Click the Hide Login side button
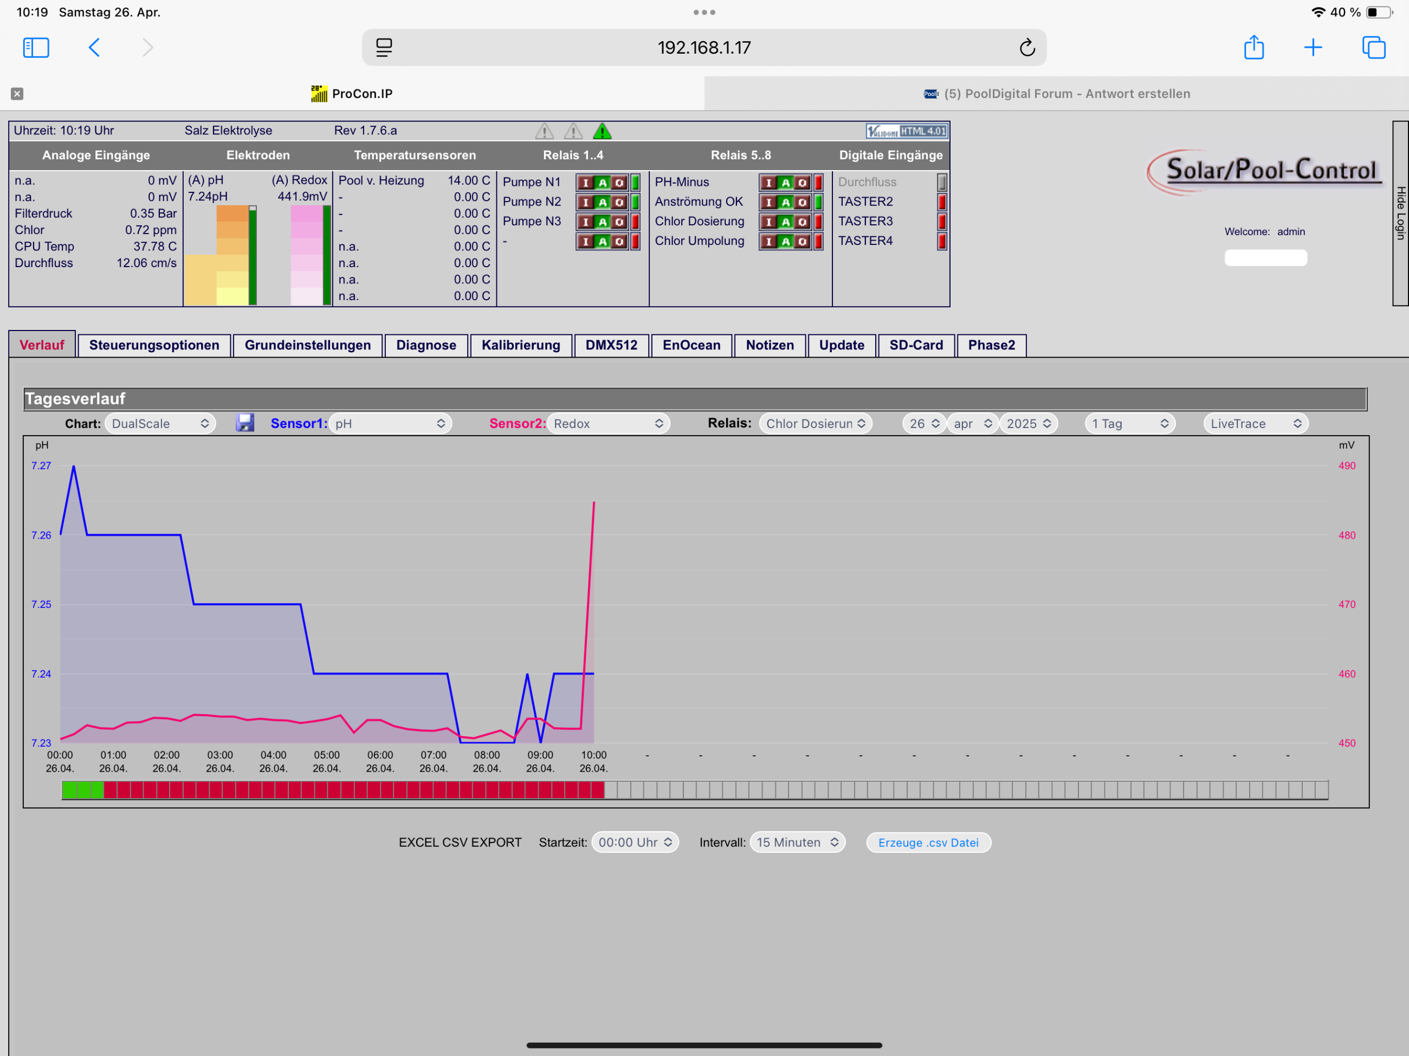The height and width of the screenshot is (1056, 1409). pos(1400,213)
